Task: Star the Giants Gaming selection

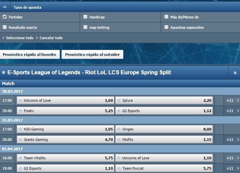Action: (x=20, y=140)
